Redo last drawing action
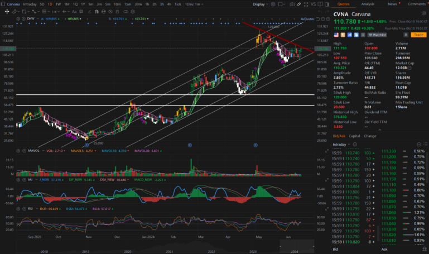 pos(327,12)
